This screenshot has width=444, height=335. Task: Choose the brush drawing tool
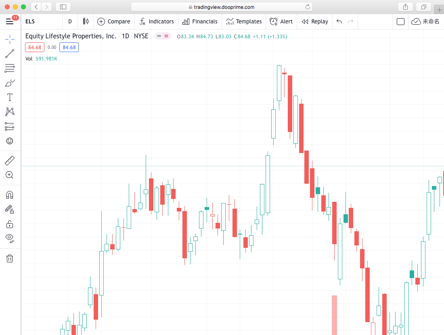10,83
